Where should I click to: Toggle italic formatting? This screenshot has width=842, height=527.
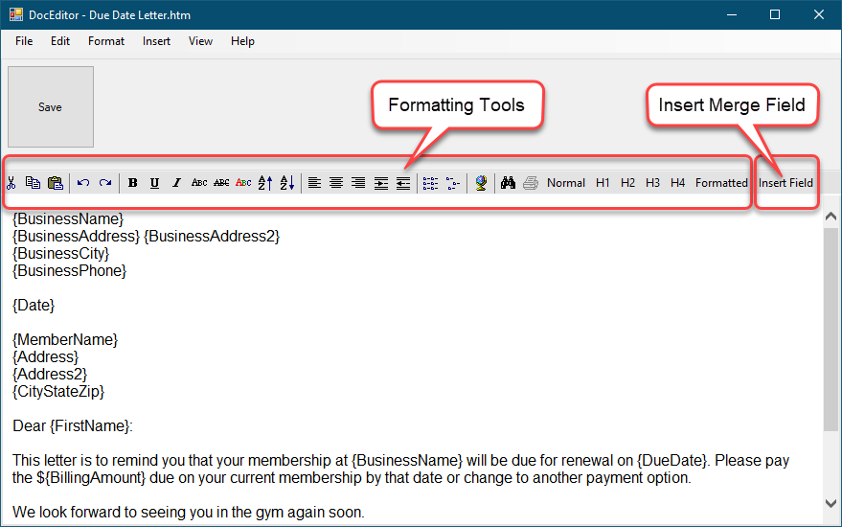tap(176, 183)
